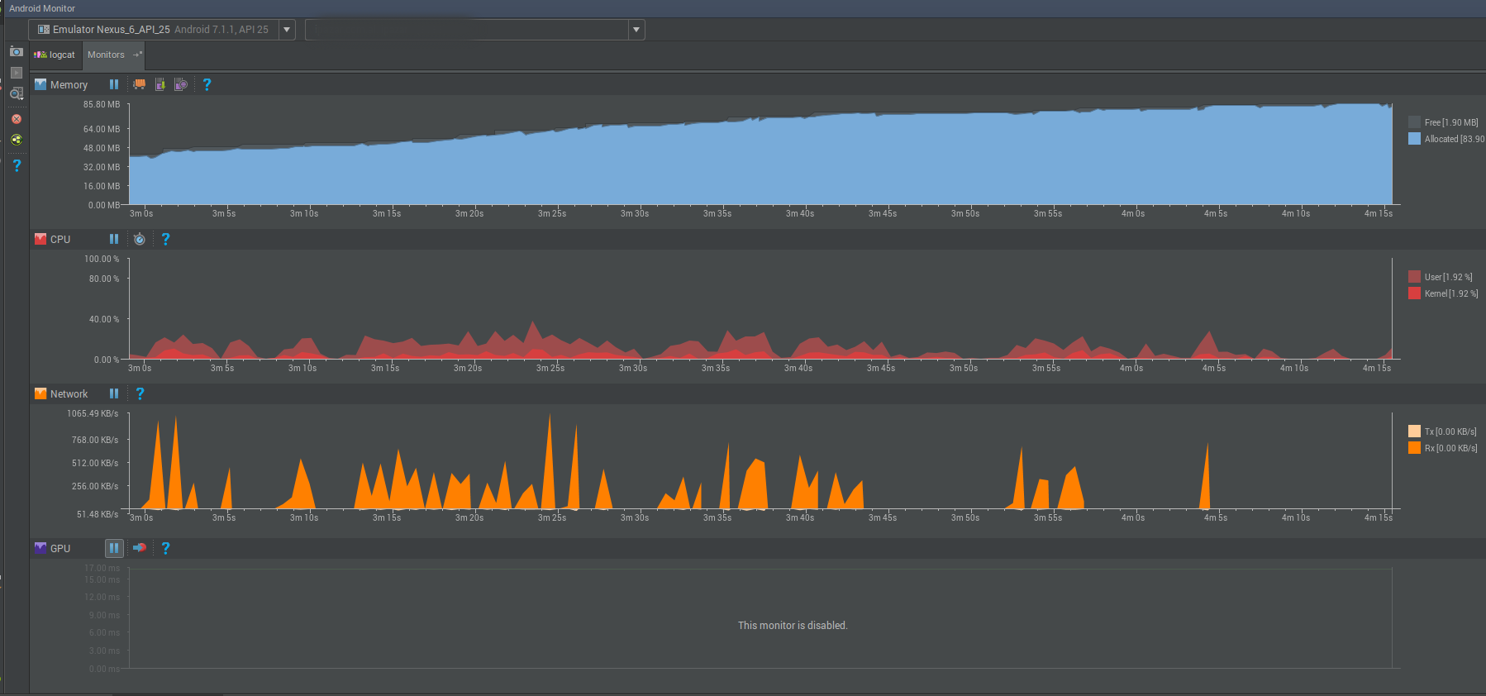Click the Memory graph at 3m 30s
Viewport: 1486px width, 696px height.
[635, 165]
